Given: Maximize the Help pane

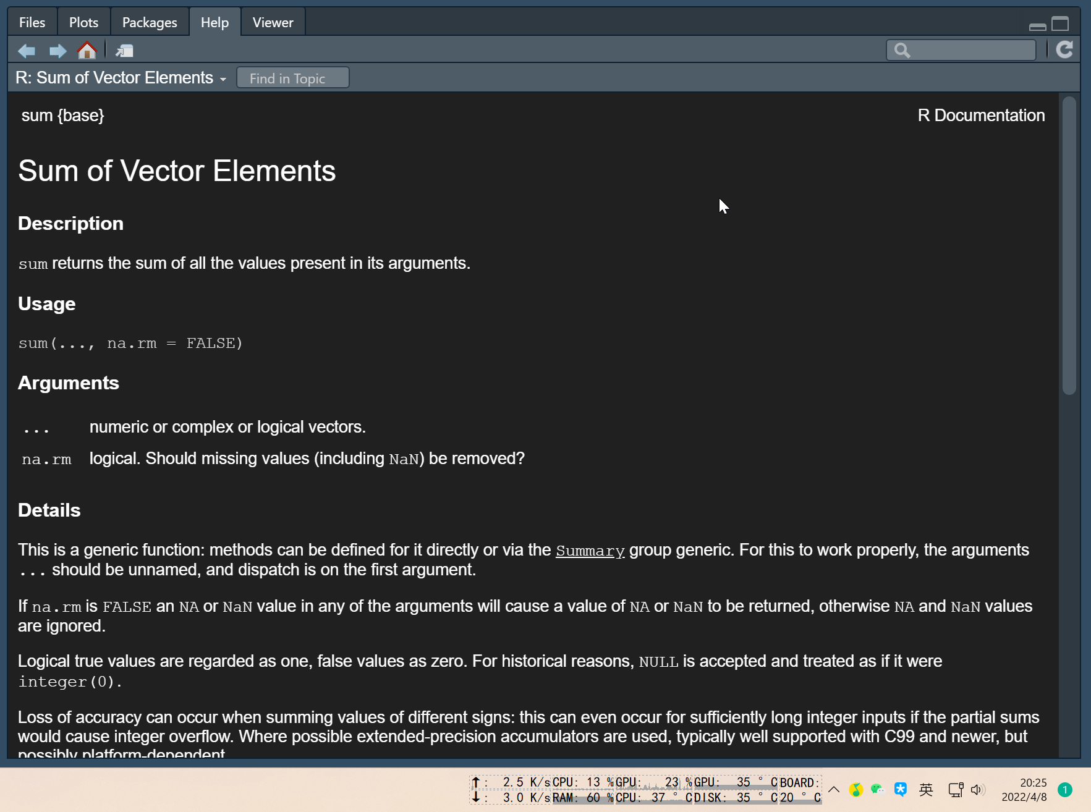Looking at the screenshot, I should click(1060, 24).
